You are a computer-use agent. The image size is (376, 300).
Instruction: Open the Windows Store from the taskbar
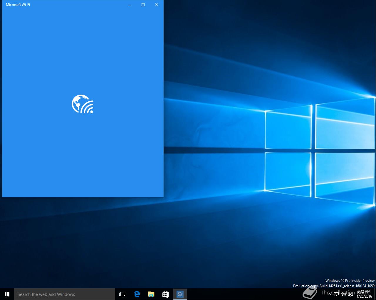[166, 294]
